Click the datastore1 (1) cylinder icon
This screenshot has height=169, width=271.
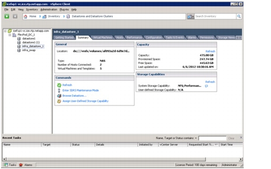click(x=19, y=43)
